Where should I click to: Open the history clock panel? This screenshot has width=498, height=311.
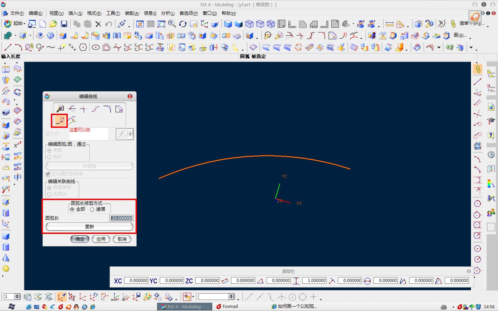491,154
